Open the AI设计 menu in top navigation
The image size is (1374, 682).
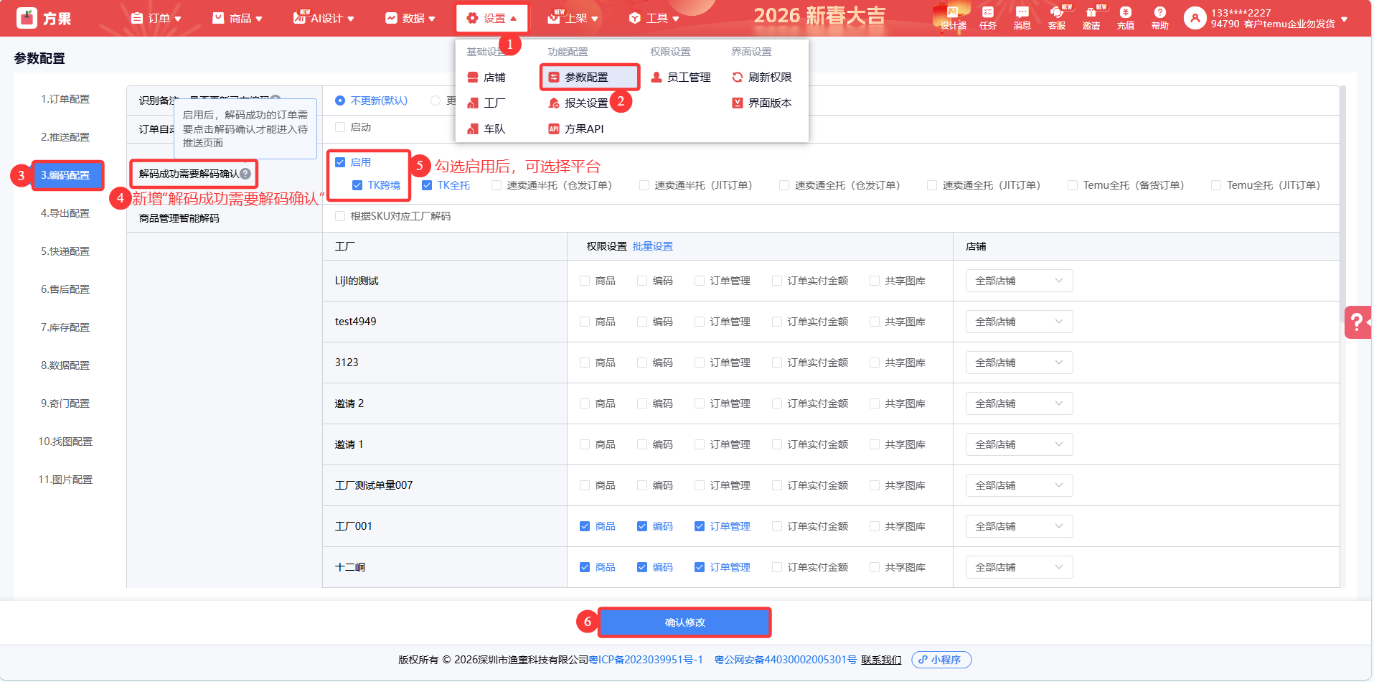point(324,18)
